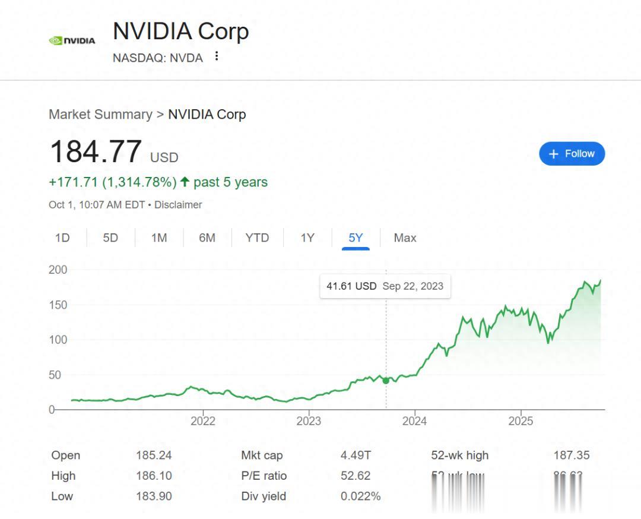Show the 6M price chart
641x519 pixels.
207,238
